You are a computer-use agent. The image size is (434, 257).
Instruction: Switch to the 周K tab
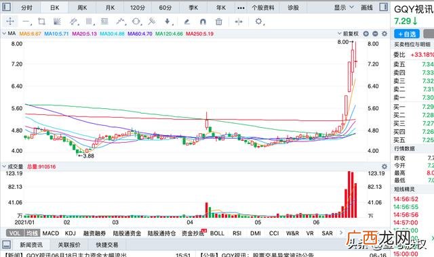point(82,7)
